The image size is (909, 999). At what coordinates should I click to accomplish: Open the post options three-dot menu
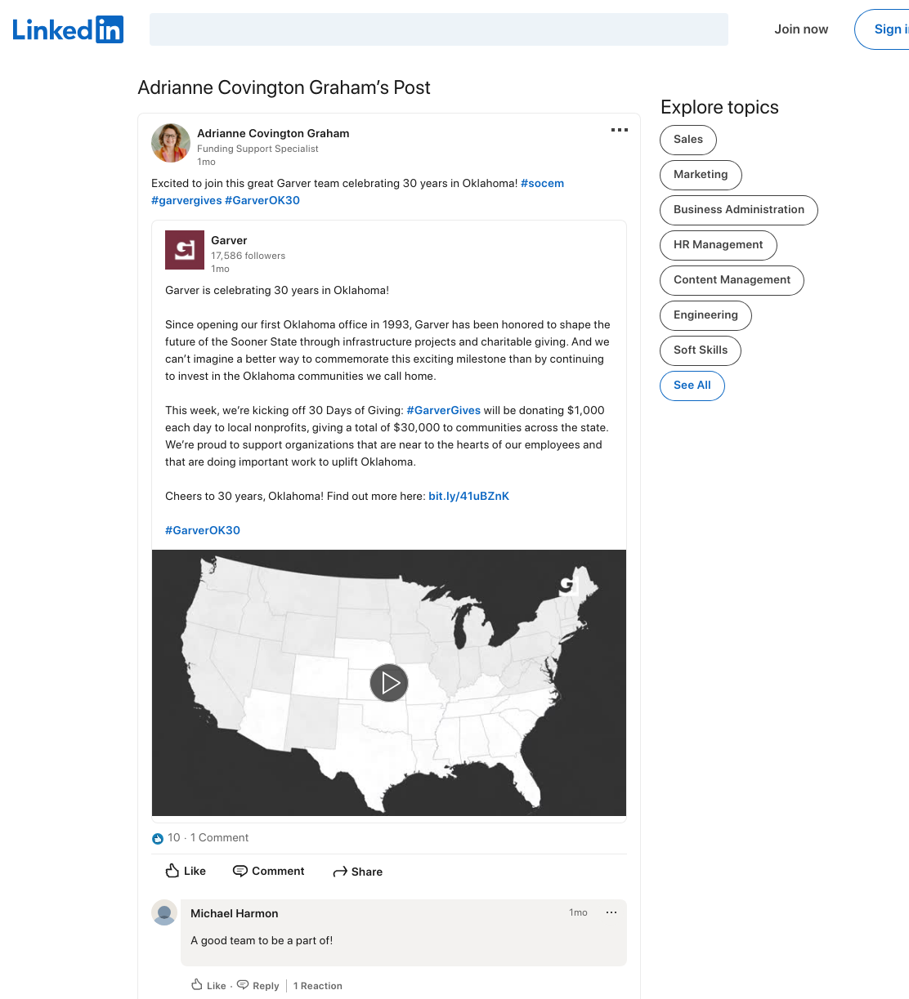tap(620, 130)
